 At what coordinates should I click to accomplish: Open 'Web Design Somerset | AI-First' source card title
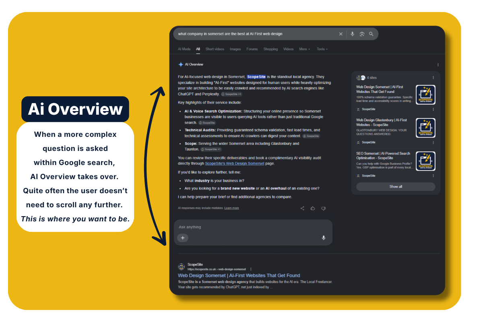380,89
